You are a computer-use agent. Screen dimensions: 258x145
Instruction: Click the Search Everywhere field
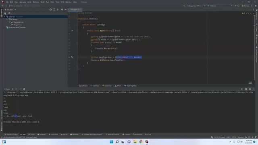point(32,6)
